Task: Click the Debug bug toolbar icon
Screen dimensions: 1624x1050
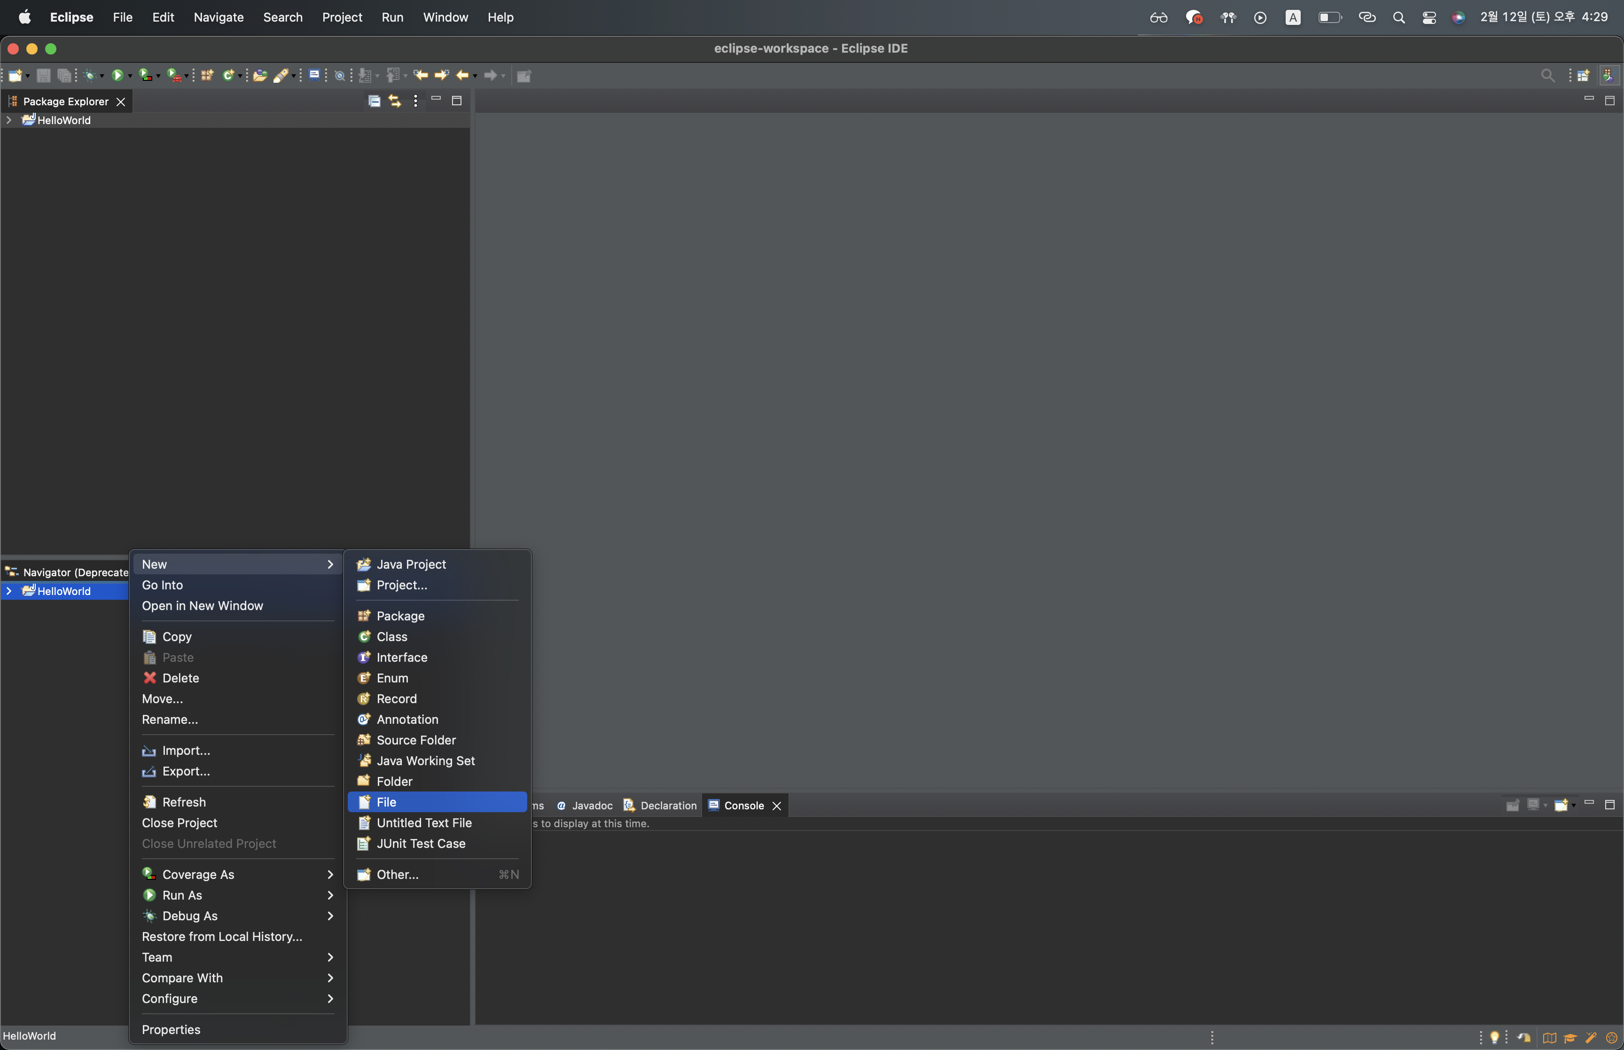Action: coord(89,75)
